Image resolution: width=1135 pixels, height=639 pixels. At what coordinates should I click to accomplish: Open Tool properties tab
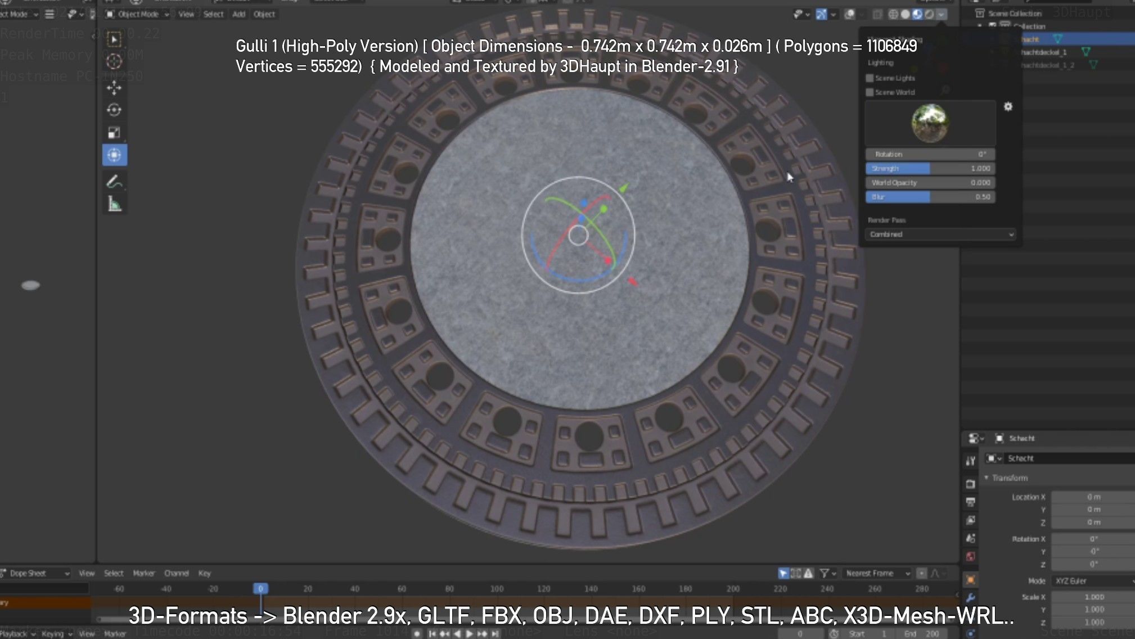pos(970,461)
